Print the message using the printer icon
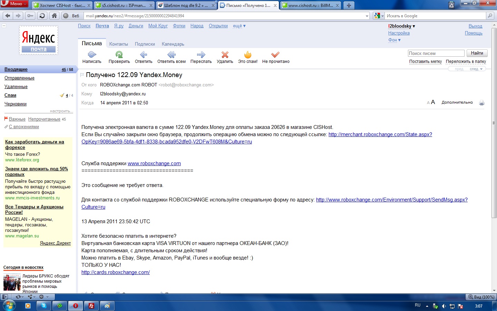Viewport: 497px width, 311px height. [481, 103]
